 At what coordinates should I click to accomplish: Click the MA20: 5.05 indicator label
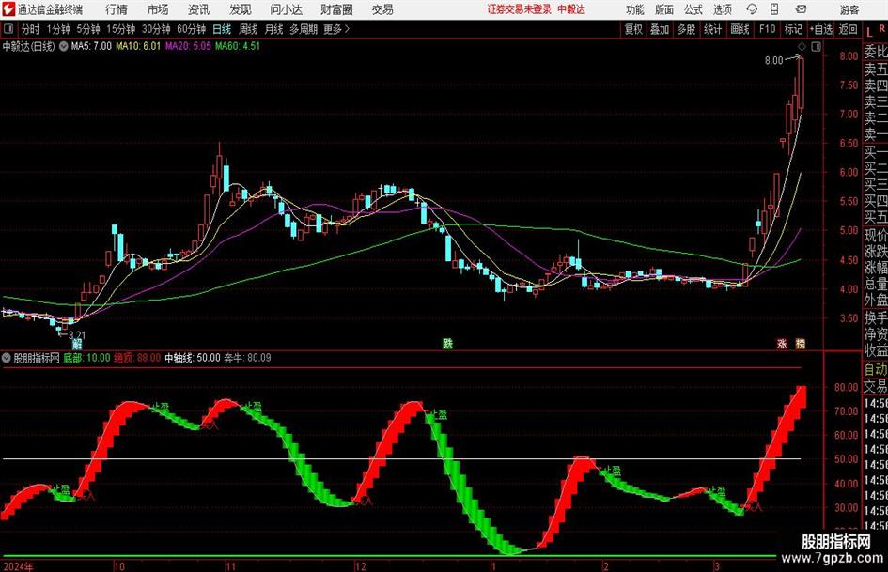click(x=188, y=46)
